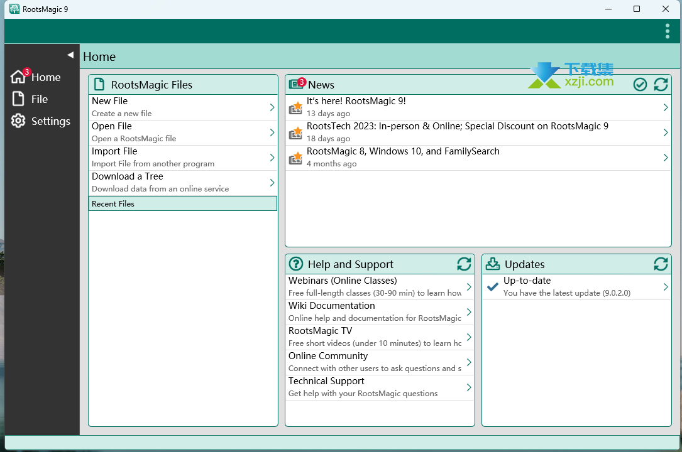Screen dimensions: 682x452
Task: Click the News newspaper icon with badge
Action: click(x=297, y=83)
